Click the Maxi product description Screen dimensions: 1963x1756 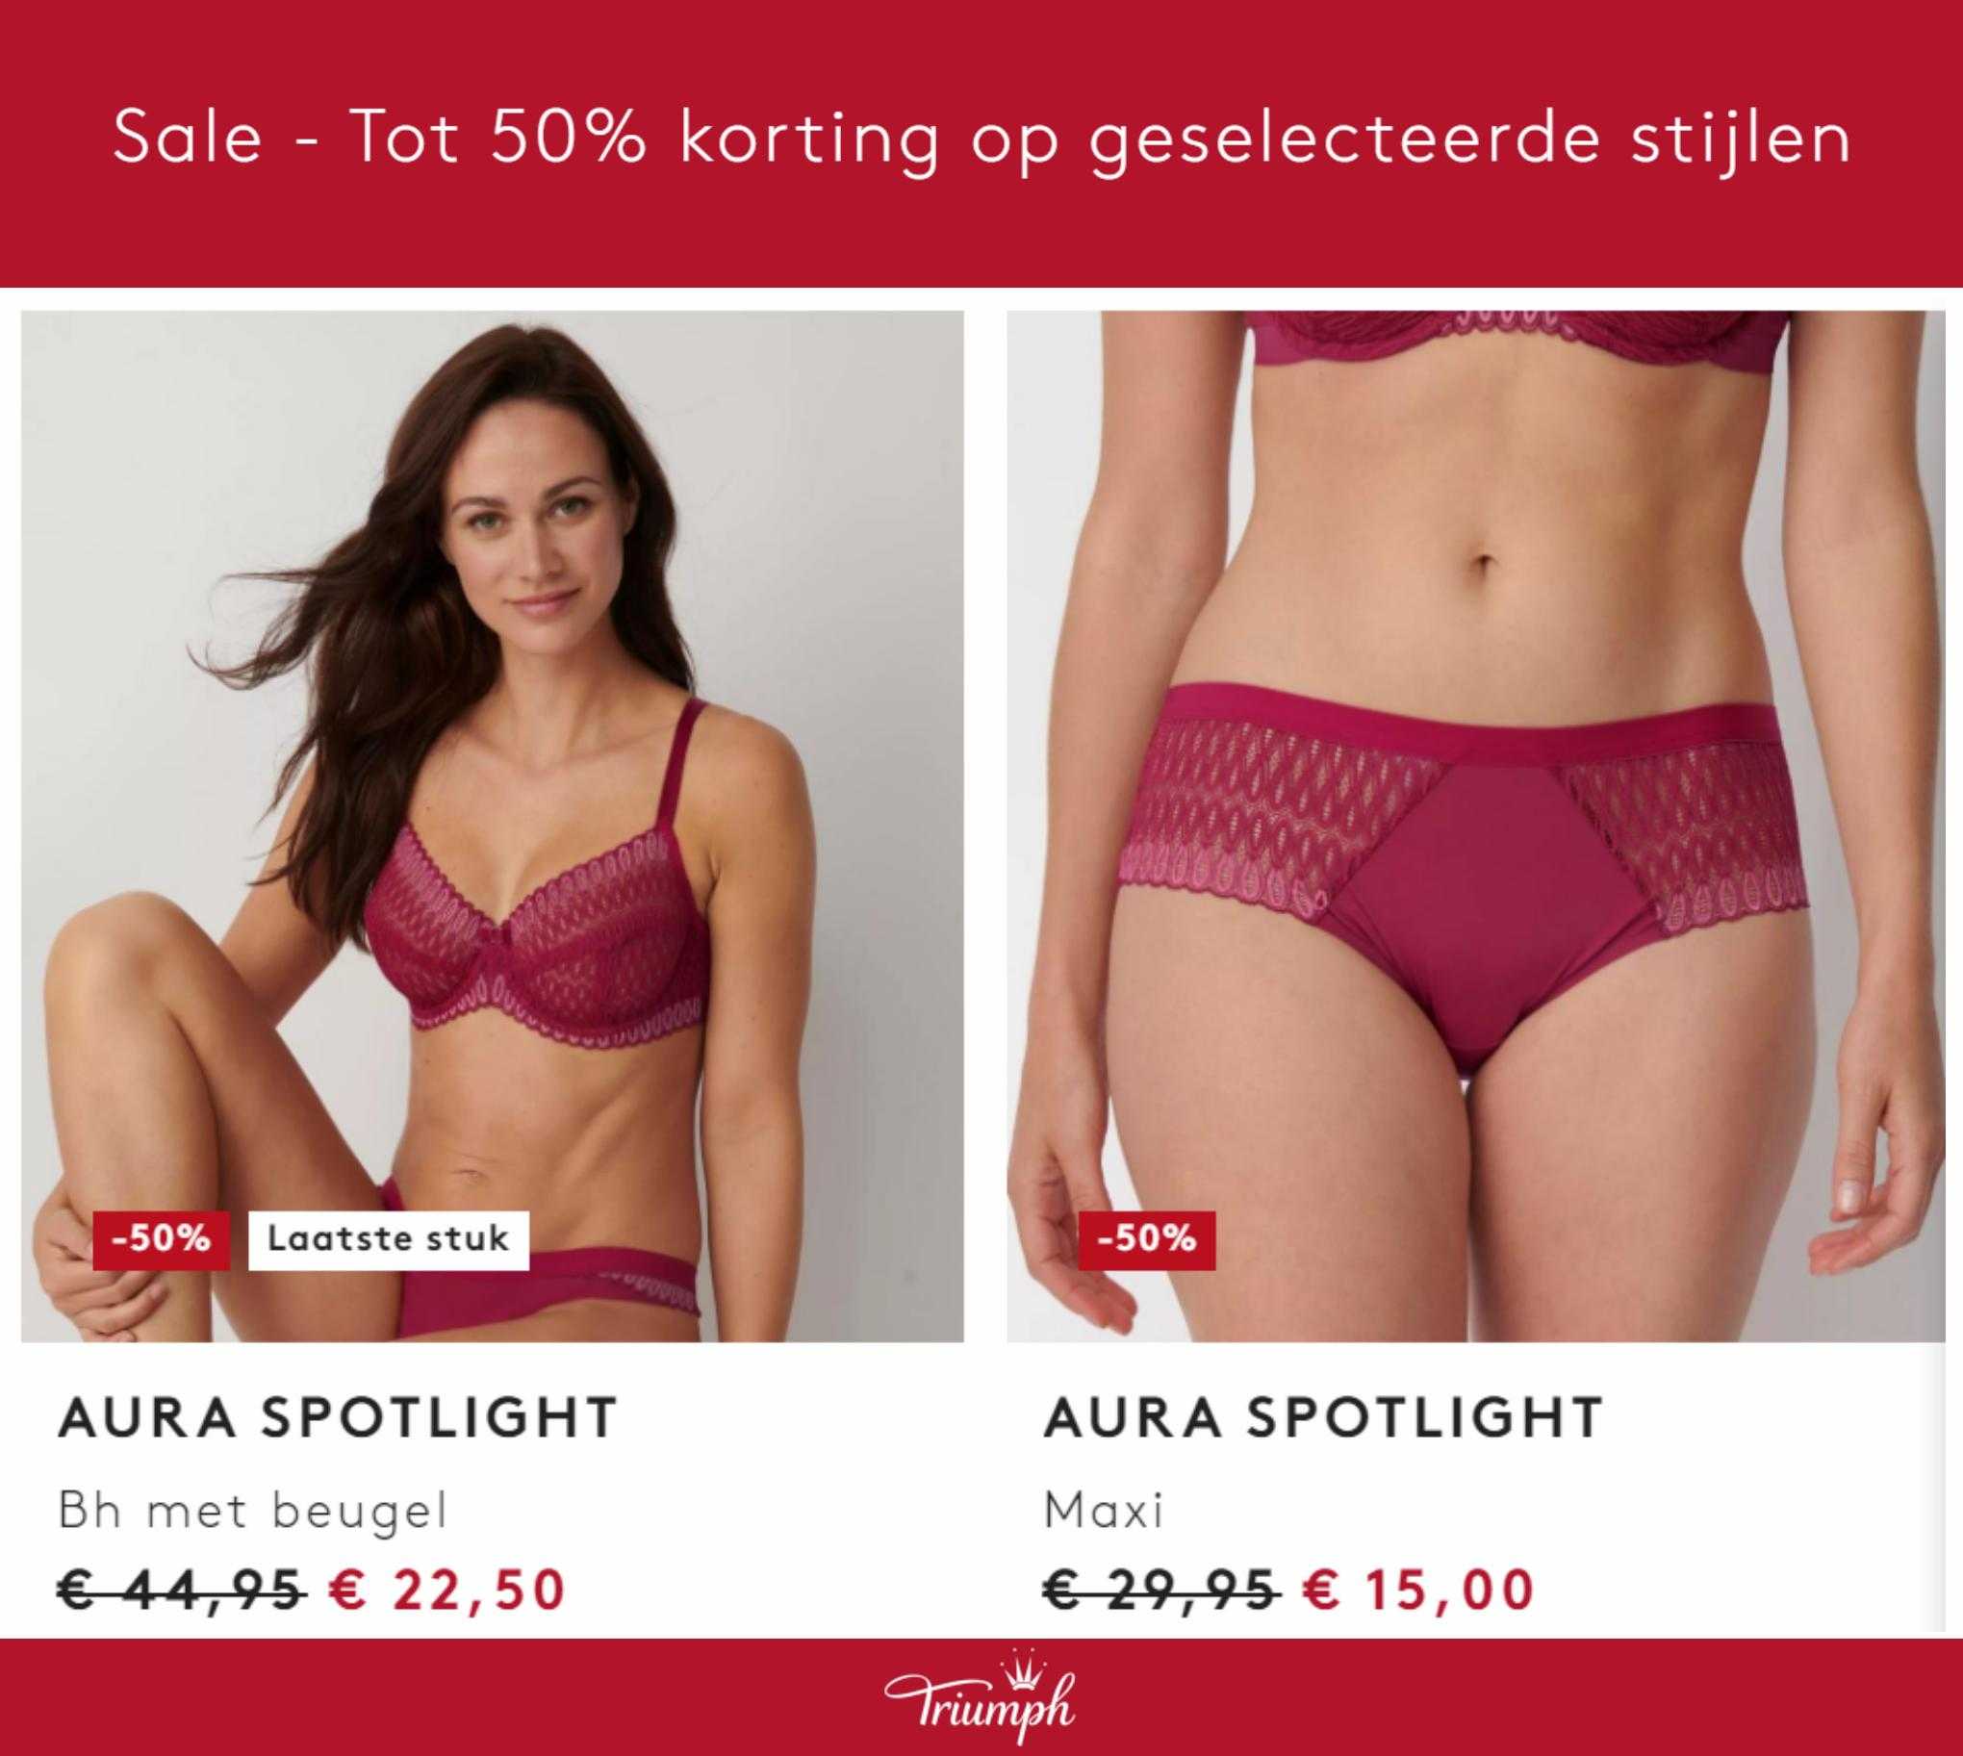click(1103, 1511)
